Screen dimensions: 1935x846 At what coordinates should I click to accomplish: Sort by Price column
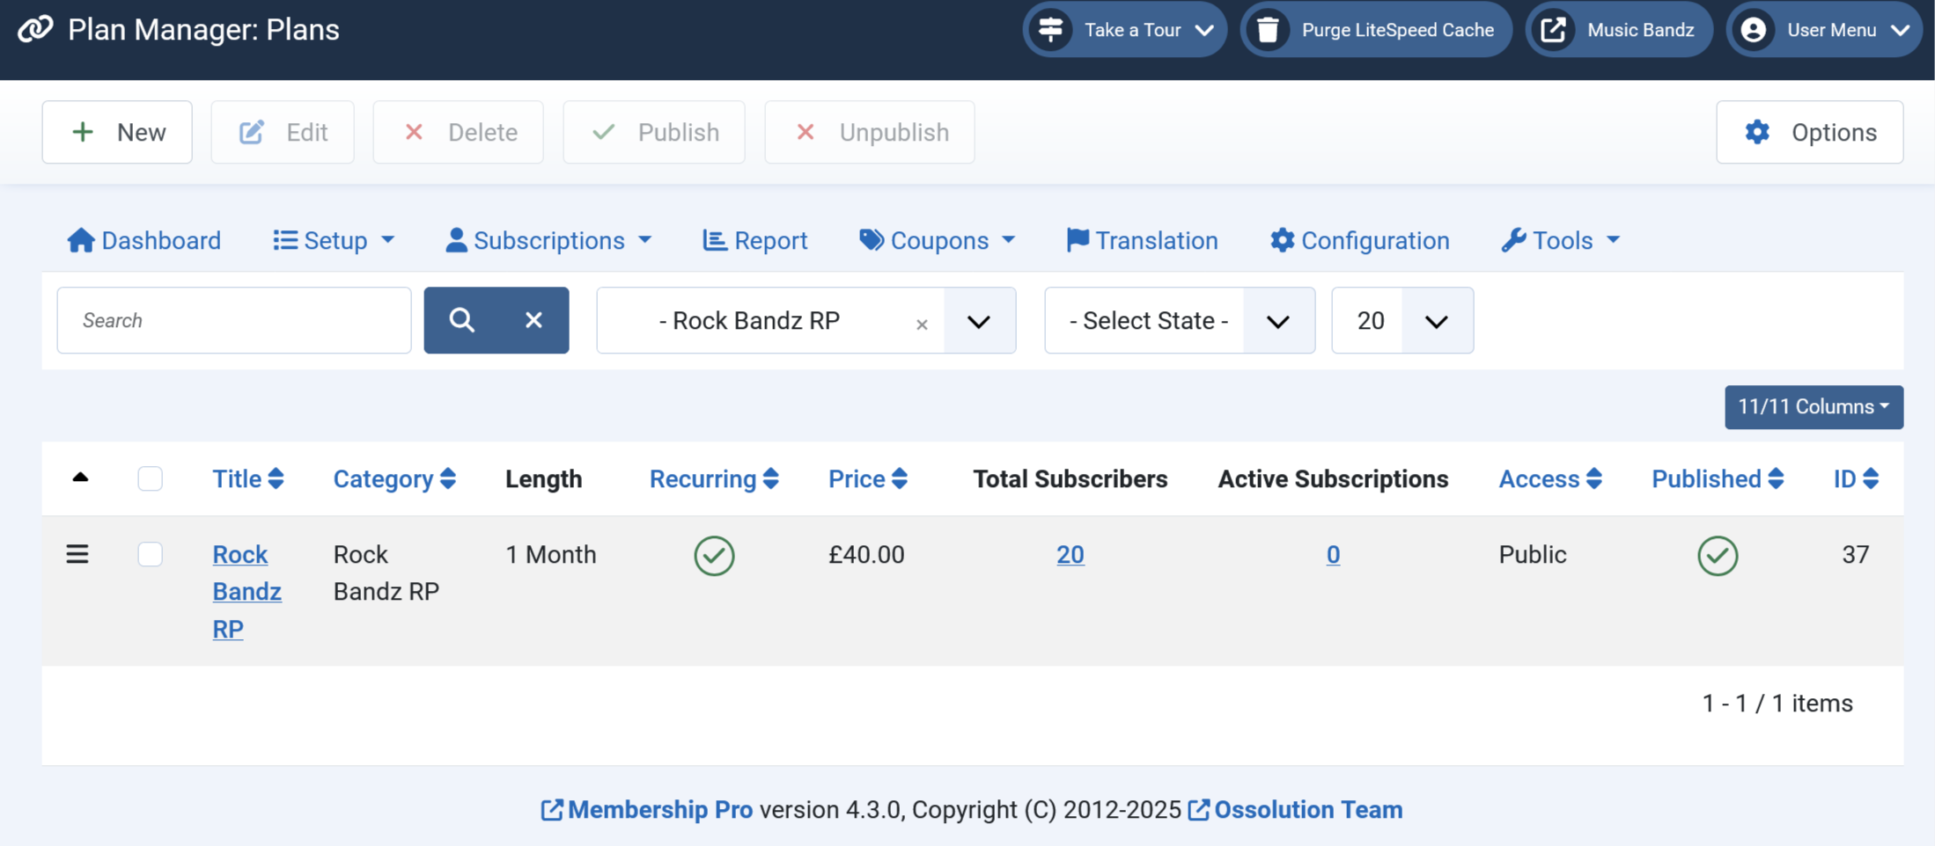(x=868, y=478)
